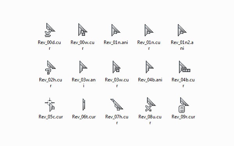Click the file name Rev_07h.cur
The height and width of the screenshot is (146, 234).
click(117, 120)
